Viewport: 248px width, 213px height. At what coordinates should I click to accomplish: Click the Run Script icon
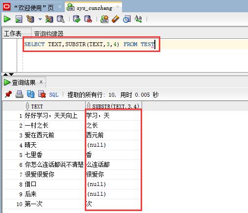tap(19, 19)
